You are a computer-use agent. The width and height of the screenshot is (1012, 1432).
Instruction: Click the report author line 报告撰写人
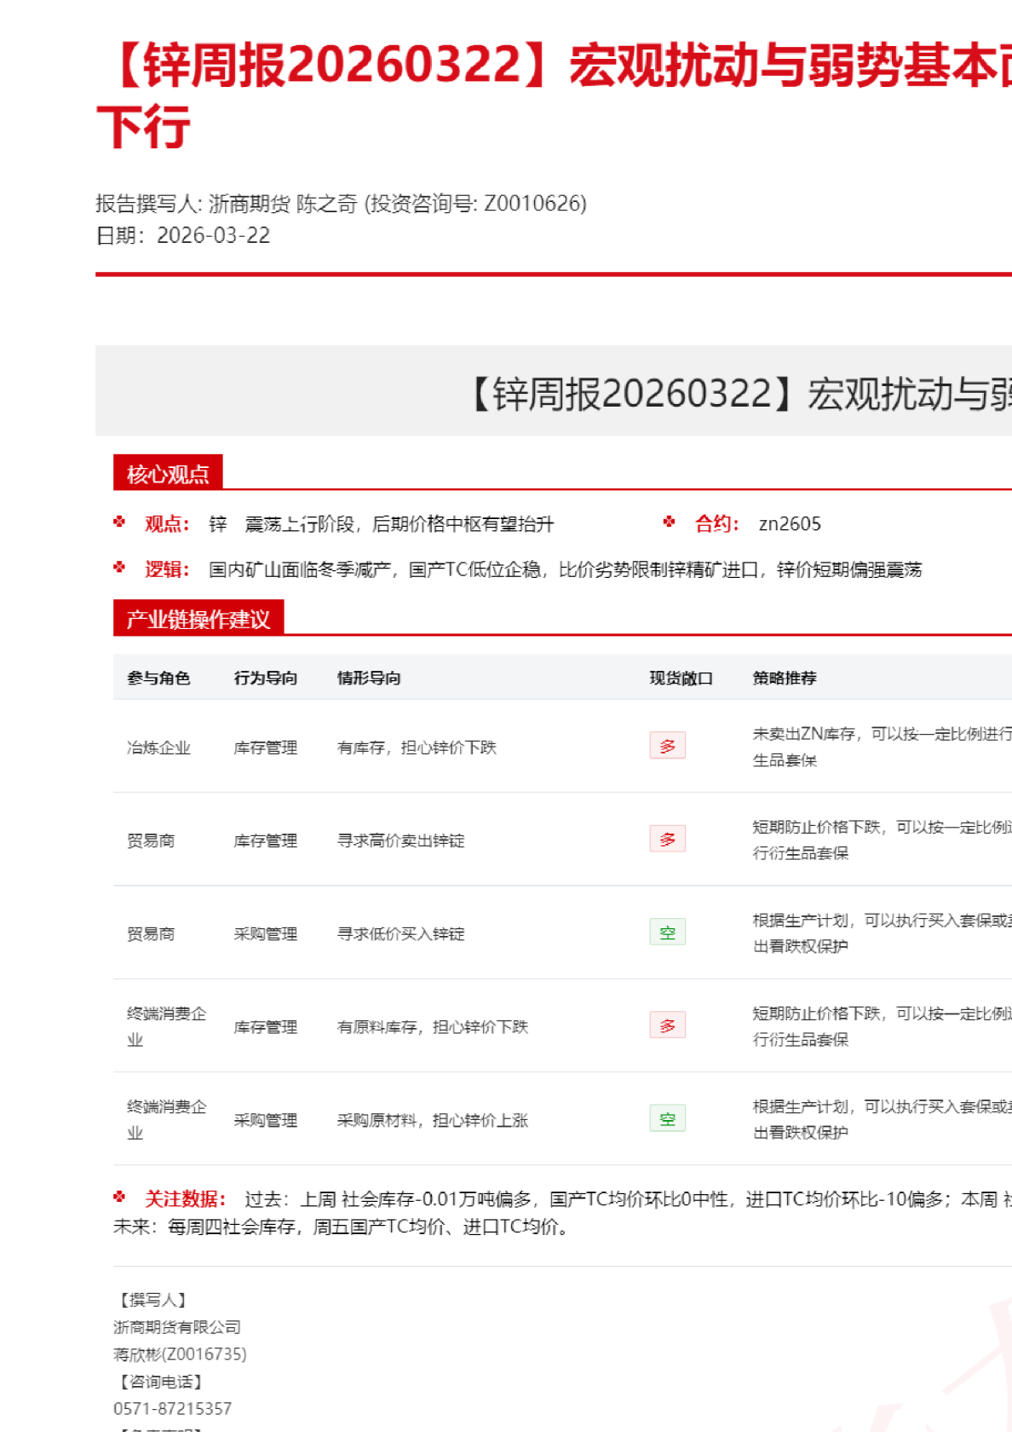coord(341,203)
